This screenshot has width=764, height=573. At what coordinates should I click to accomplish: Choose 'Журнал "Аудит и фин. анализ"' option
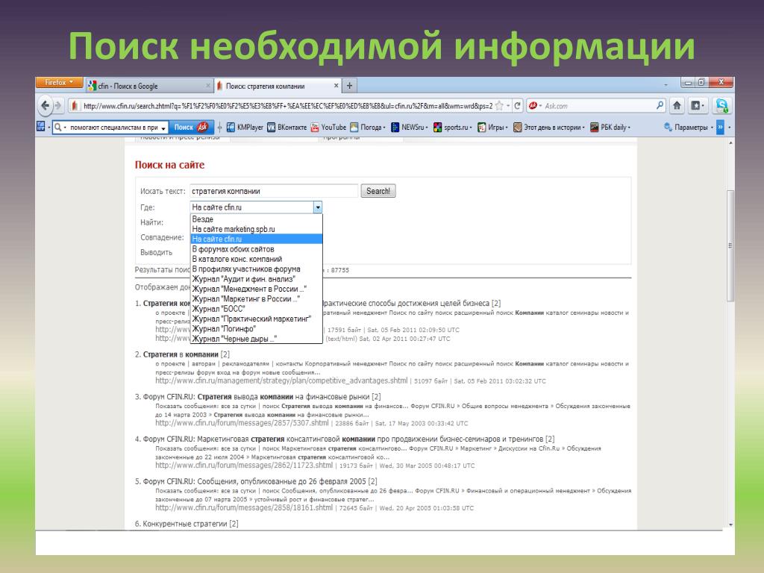click(x=256, y=279)
